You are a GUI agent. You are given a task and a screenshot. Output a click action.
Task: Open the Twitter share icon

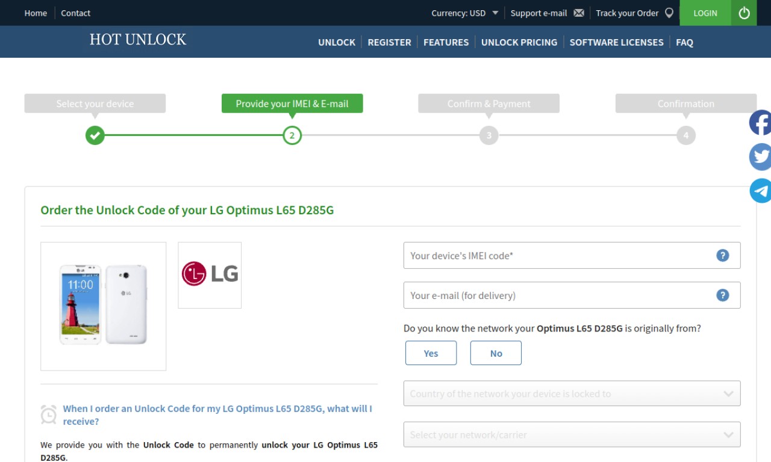click(760, 157)
